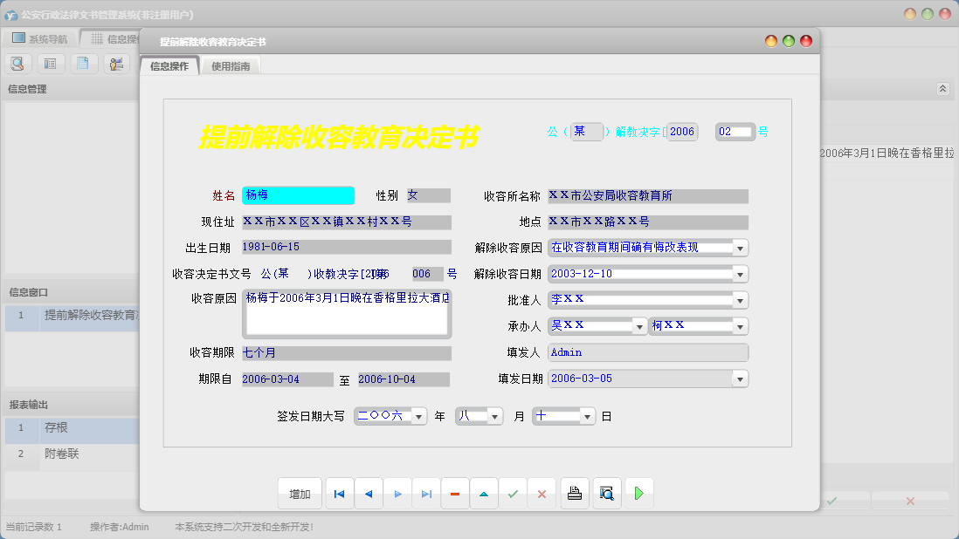Click the teal up-triangle edit icon

click(484, 494)
